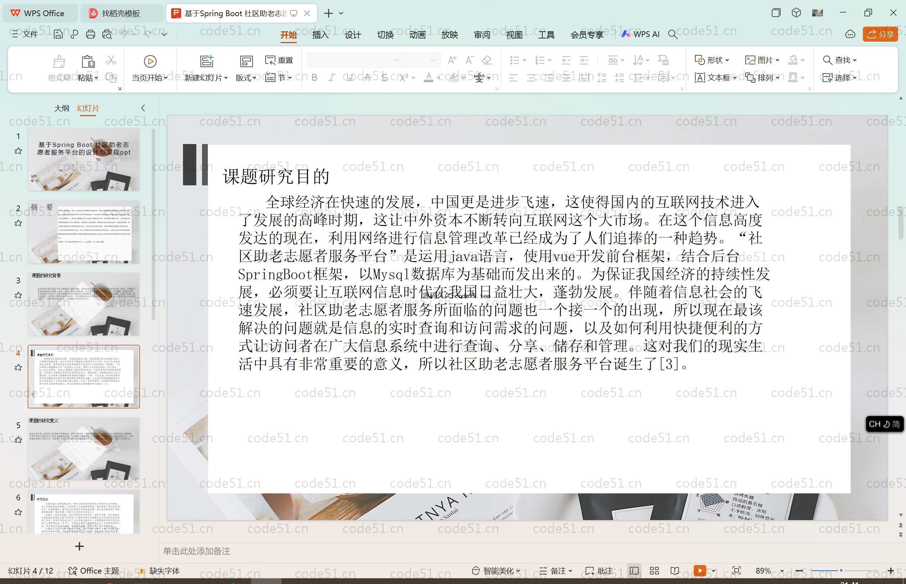Click the Cut scissors icon
The image size is (906, 584).
tap(111, 60)
